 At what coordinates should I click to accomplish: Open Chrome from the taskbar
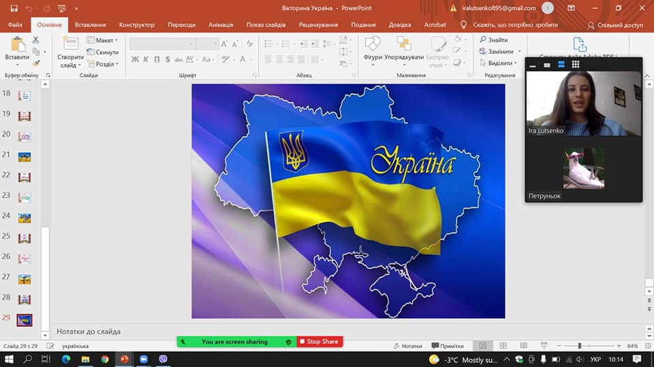click(x=105, y=359)
